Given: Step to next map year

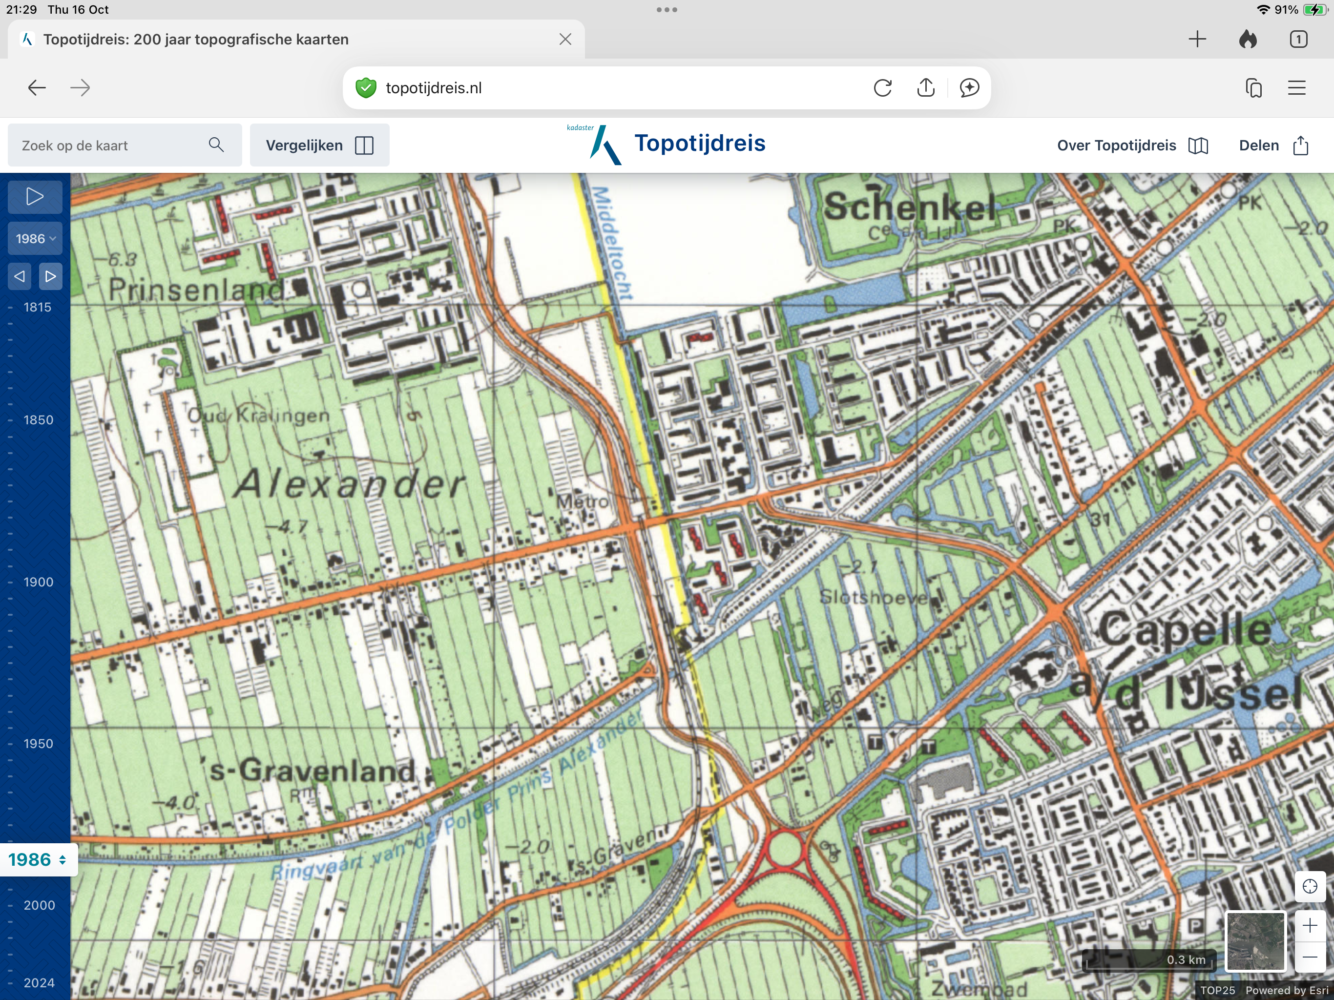Looking at the screenshot, I should [51, 276].
